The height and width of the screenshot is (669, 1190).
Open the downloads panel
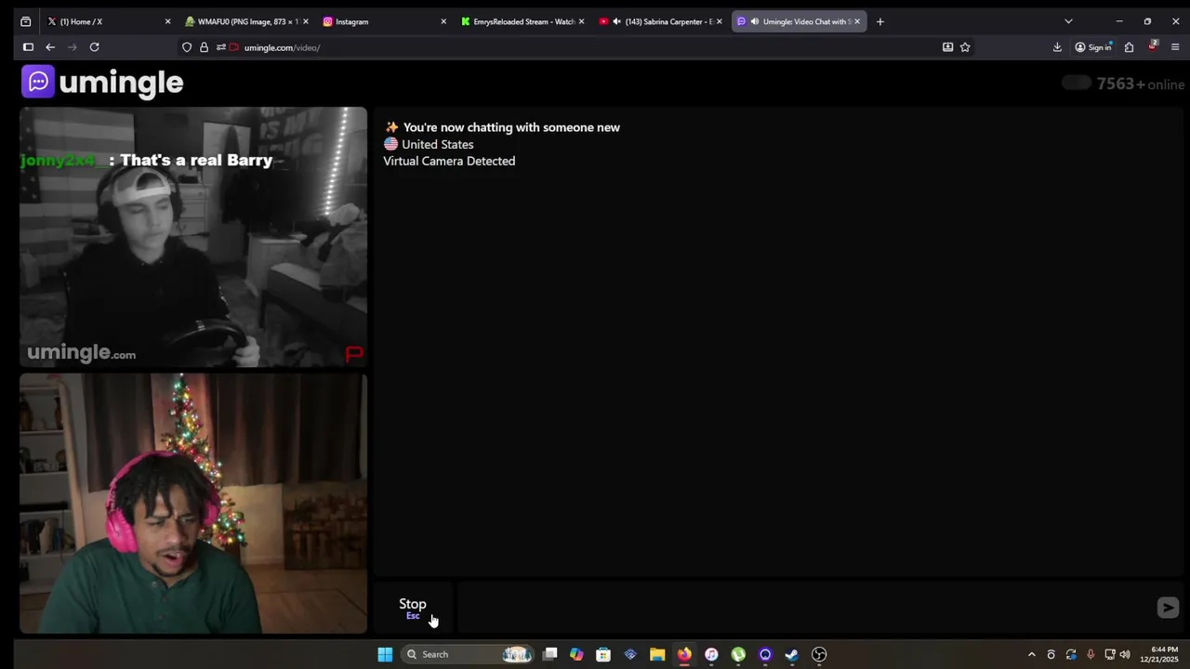(x=1057, y=47)
